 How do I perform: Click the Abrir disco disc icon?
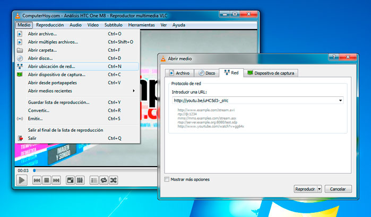click(20, 58)
